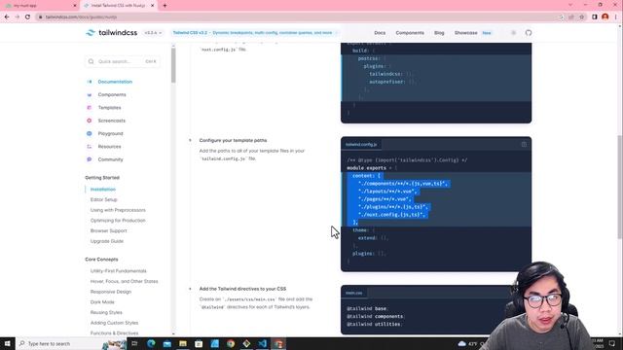
Task: Bookmark page with the star icon
Action: (x=582, y=17)
